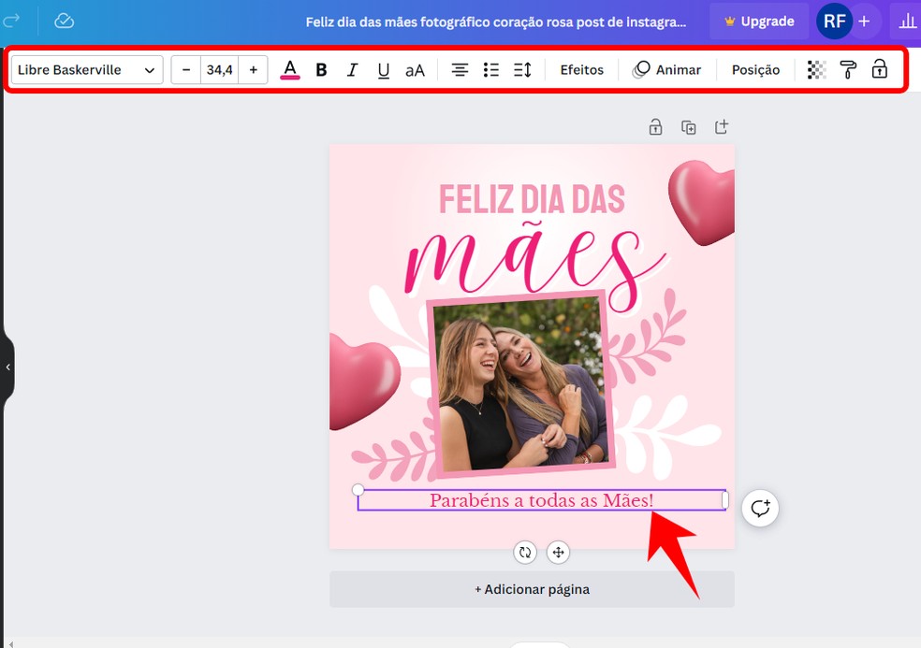Add a new page with Adicionar página
The width and height of the screenshot is (921, 648).
coord(532,589)
